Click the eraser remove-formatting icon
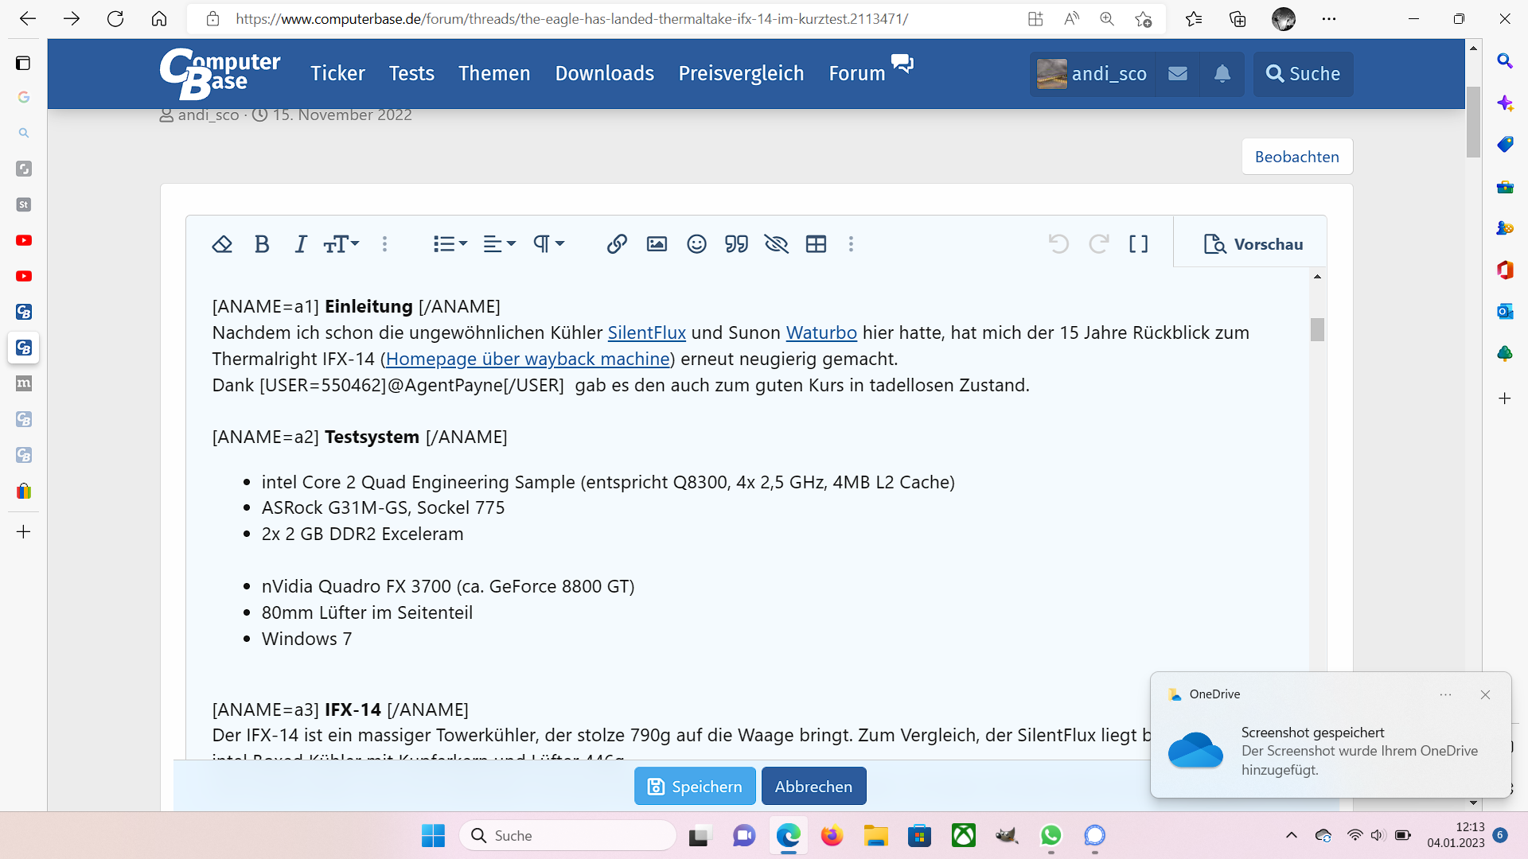This screenshot has height=859, width=1528. tap(222, 244)
